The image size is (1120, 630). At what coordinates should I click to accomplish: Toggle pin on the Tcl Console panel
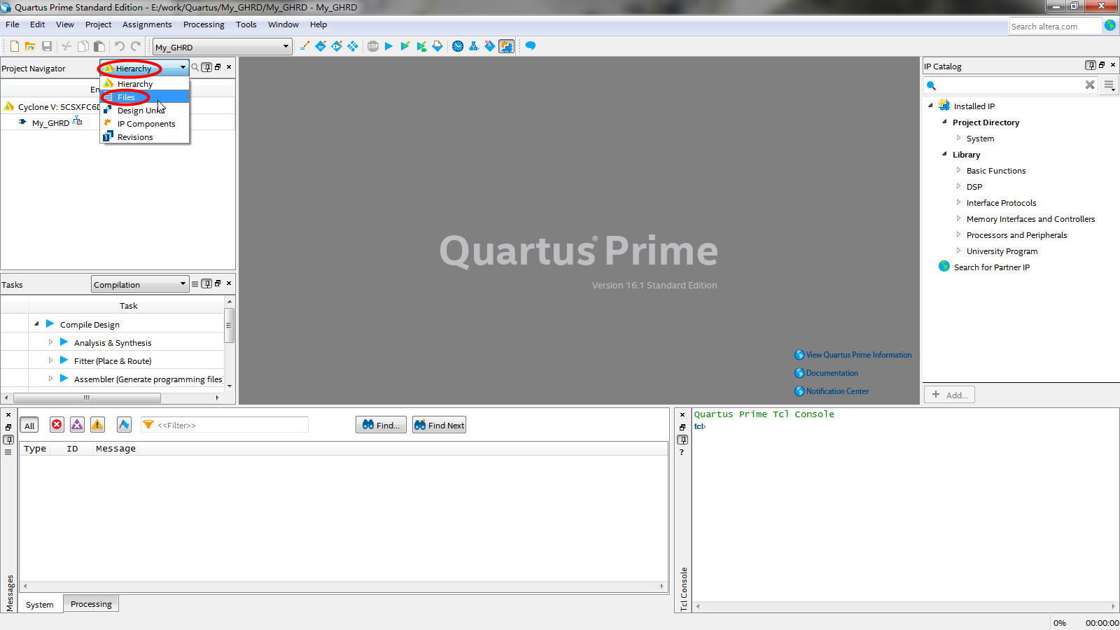coord(682,440)
